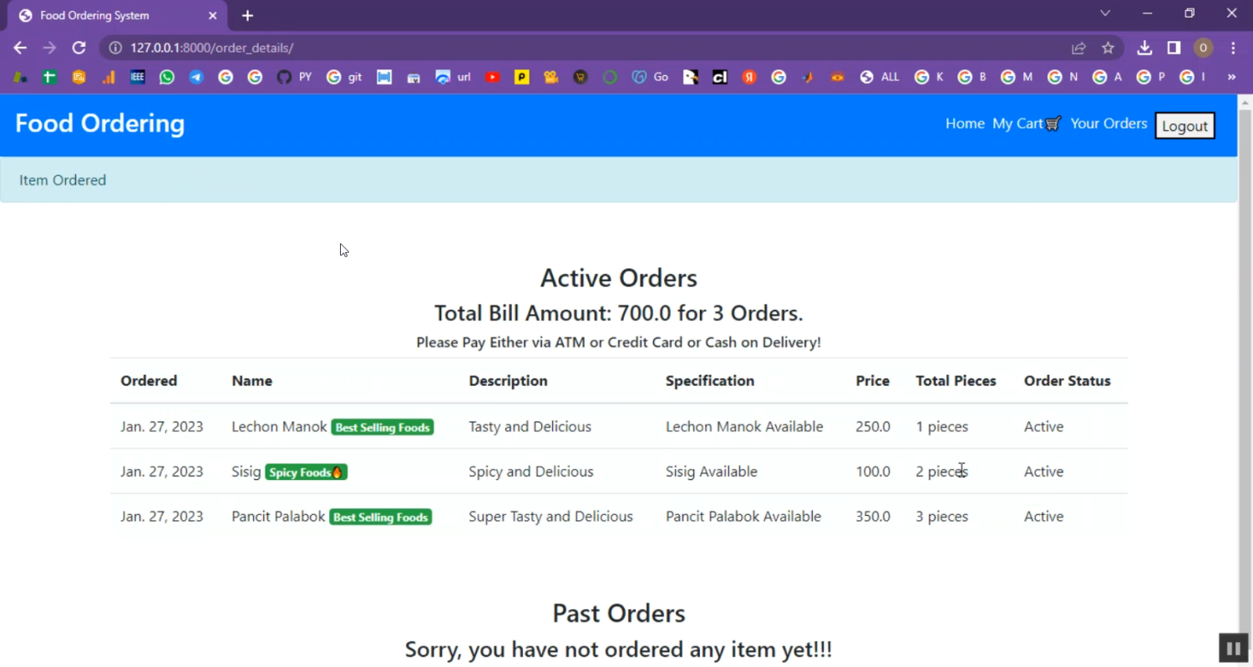Open the yellow P bookmark
Image resolution: width=1253 pixels, height=667 pixels.
coord(522,77)
